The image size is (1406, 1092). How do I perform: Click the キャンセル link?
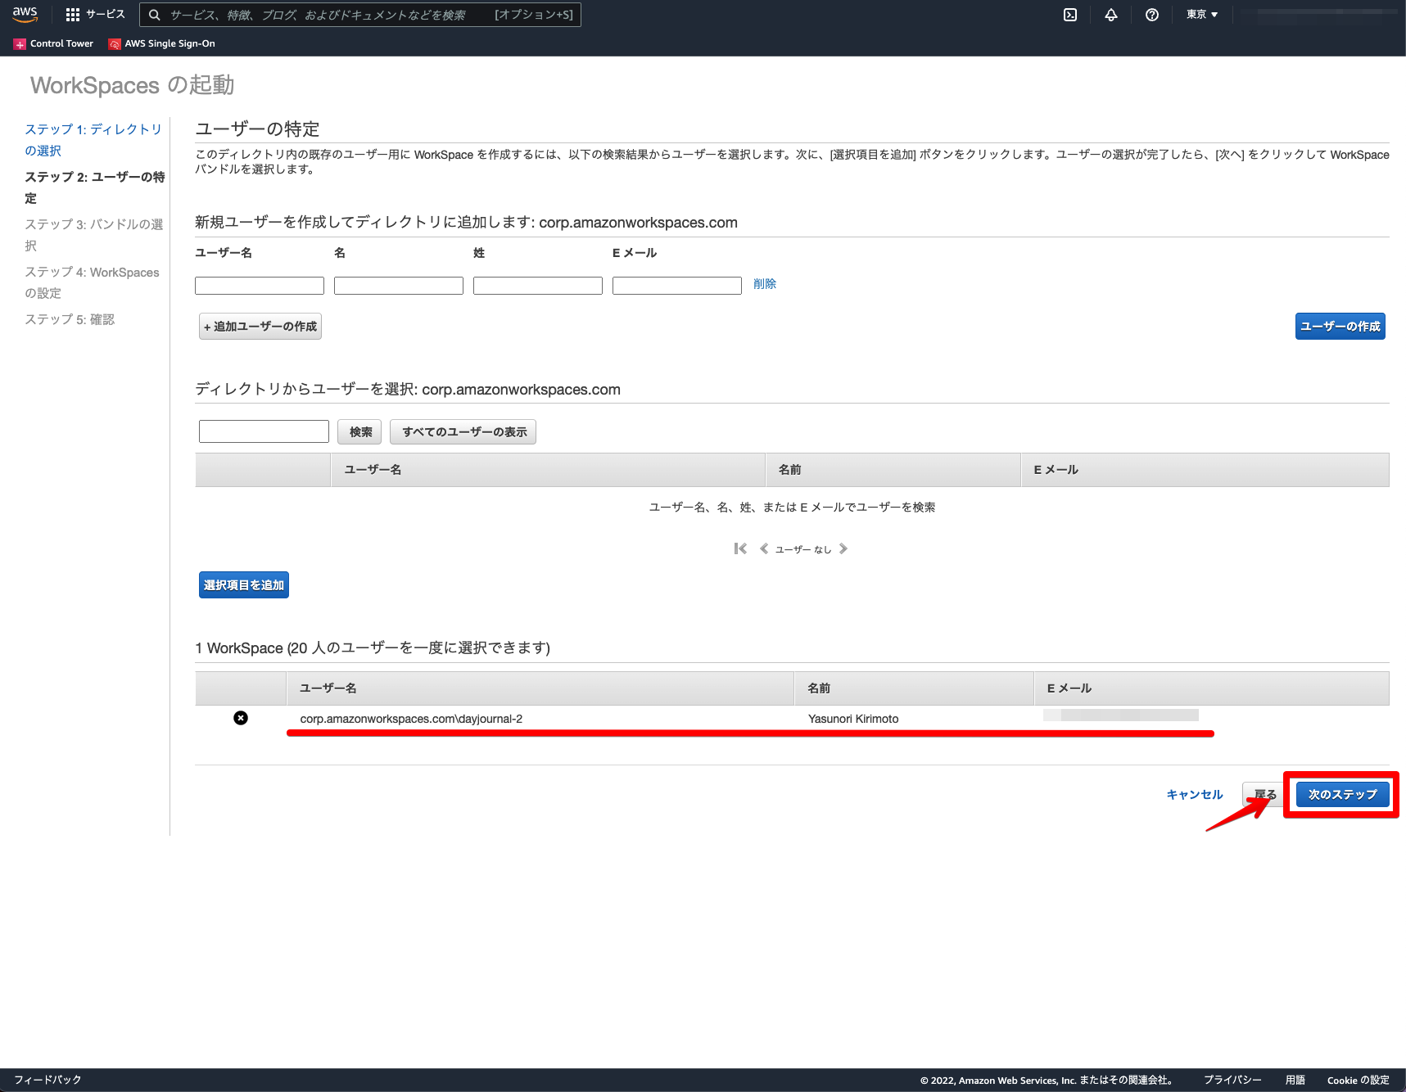point(1195,795)
